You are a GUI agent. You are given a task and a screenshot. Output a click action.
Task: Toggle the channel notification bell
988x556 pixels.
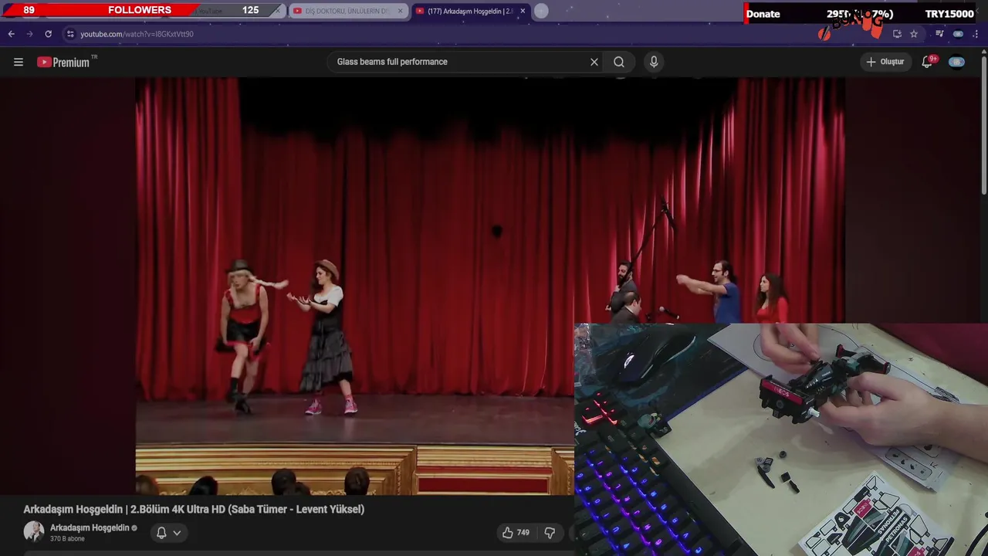(161, 533)
